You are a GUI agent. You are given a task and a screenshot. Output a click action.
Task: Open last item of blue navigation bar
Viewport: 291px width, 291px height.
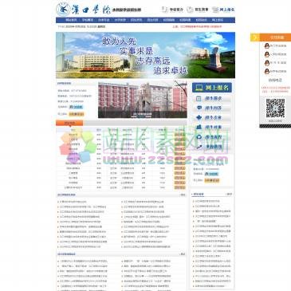tap(218, 20)
